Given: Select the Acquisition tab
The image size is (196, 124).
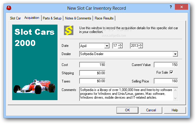Looking at the screenshot, I should [x=32, y=18].
